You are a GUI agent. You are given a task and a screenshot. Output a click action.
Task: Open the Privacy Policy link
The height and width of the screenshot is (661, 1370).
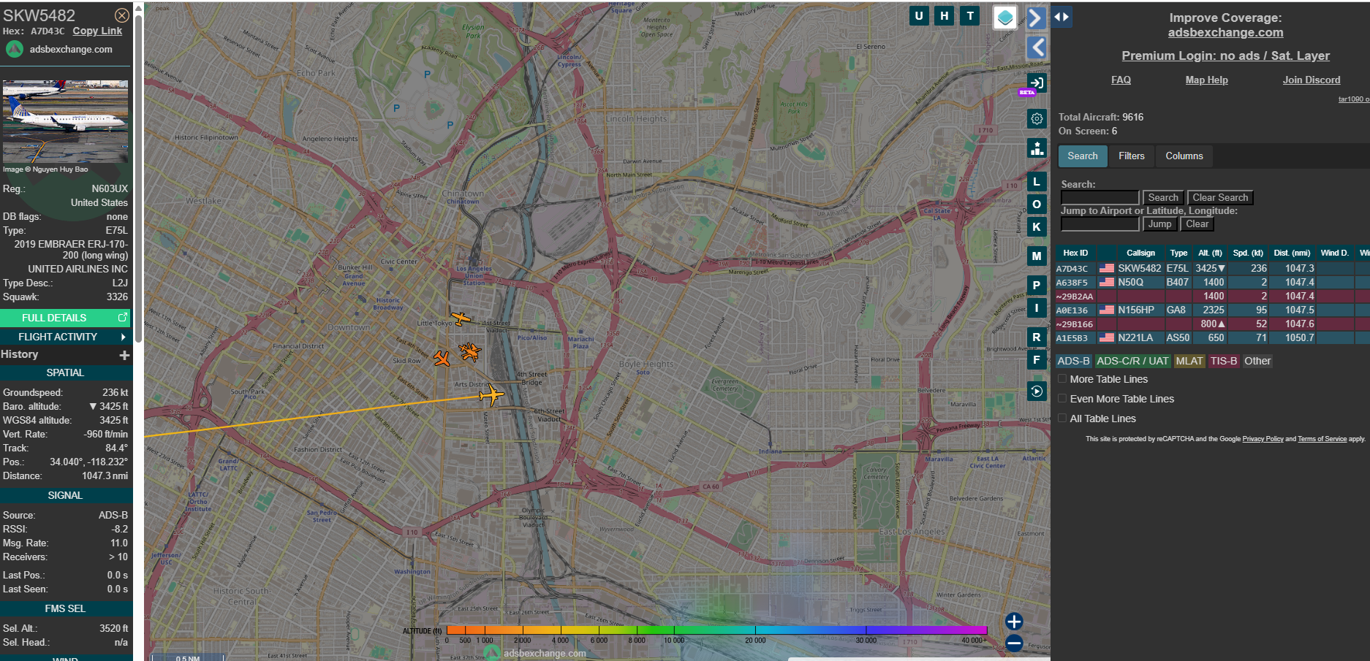pyautogui.click(x=1263, y=439)
